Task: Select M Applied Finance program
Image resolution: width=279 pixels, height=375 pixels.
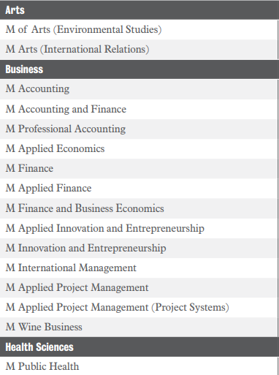Action: [139, 188]
